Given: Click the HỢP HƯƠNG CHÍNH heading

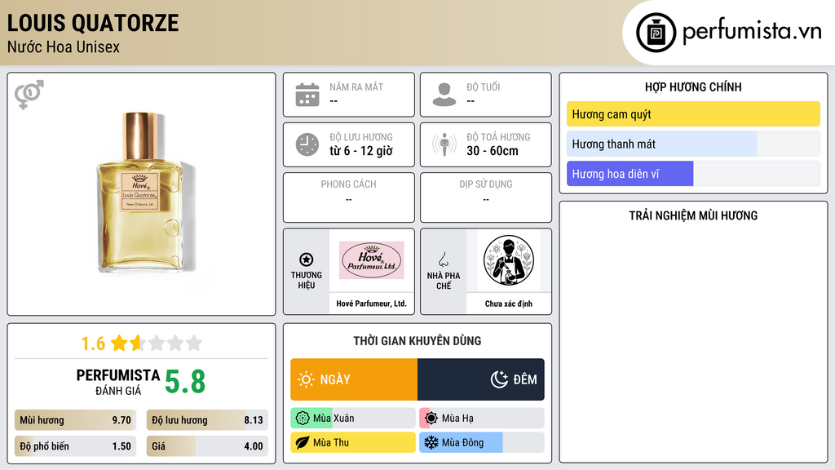Looking at the screenshot, I should (x=693, y=86).
